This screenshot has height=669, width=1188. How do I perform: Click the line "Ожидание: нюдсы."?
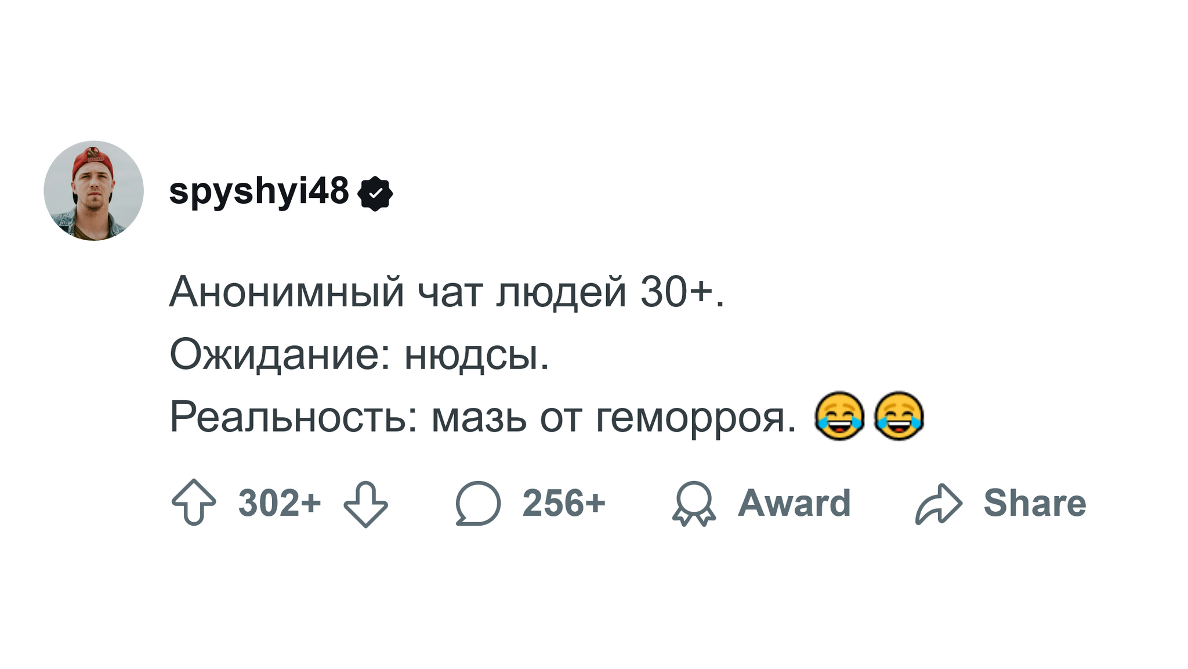point(359,355)
